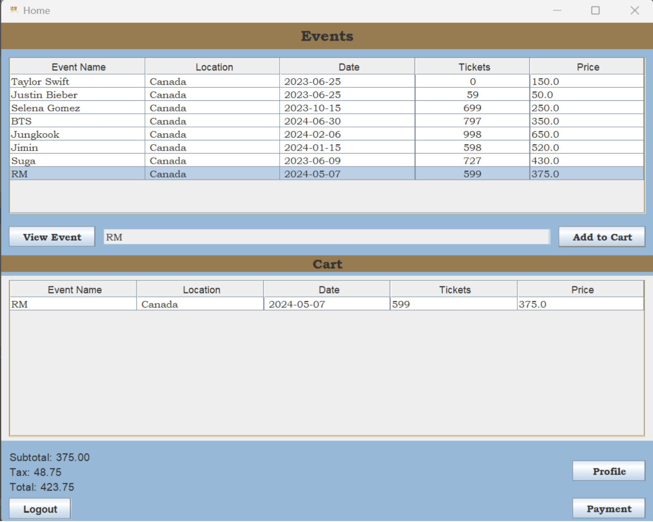This screenshot has width=653, height=522.
Task: Proceed to Payment
Action: (609, 509)
